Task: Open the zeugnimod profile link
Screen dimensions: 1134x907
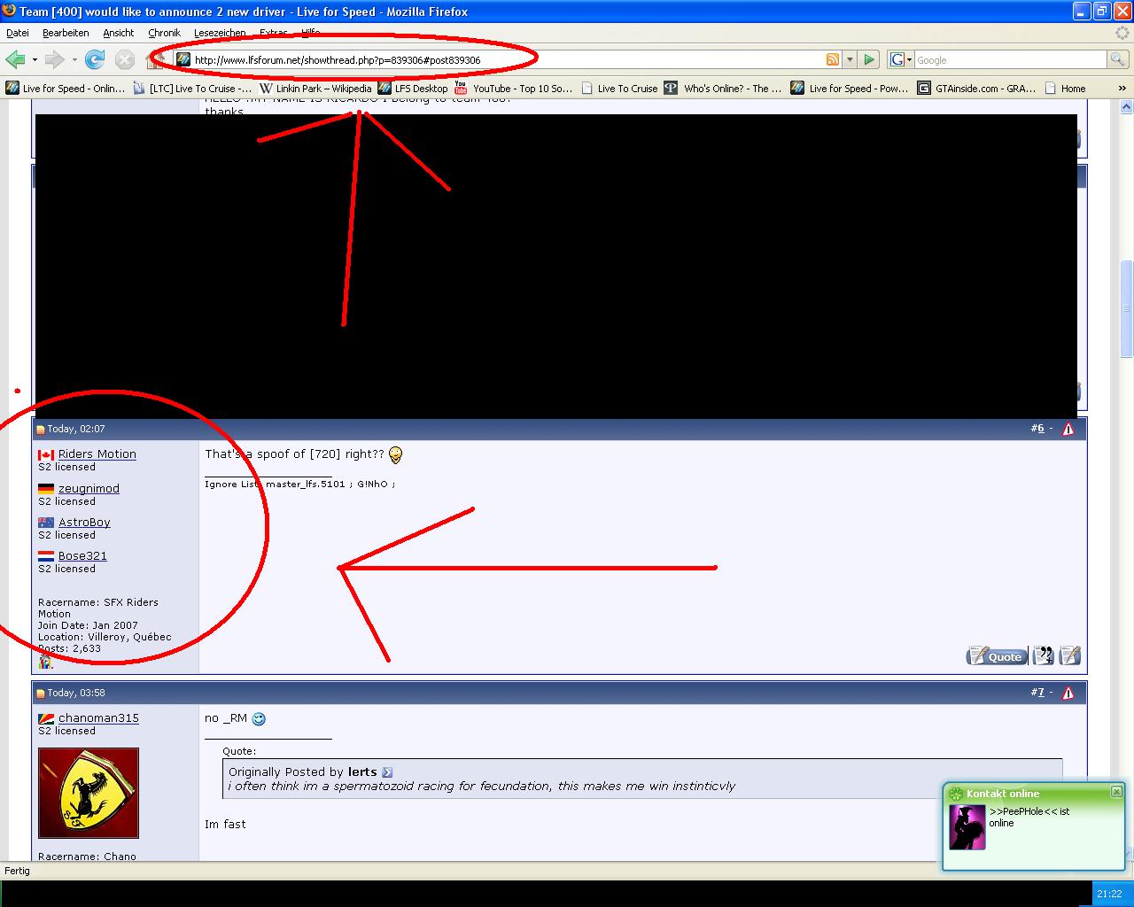Action: pos(89,489)
